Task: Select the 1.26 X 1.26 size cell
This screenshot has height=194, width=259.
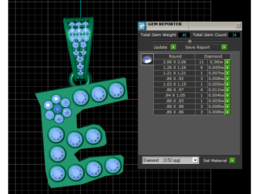Action: click(174, 68)
